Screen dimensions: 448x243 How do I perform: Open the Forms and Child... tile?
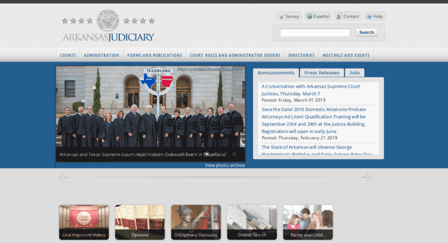point(308,222)
